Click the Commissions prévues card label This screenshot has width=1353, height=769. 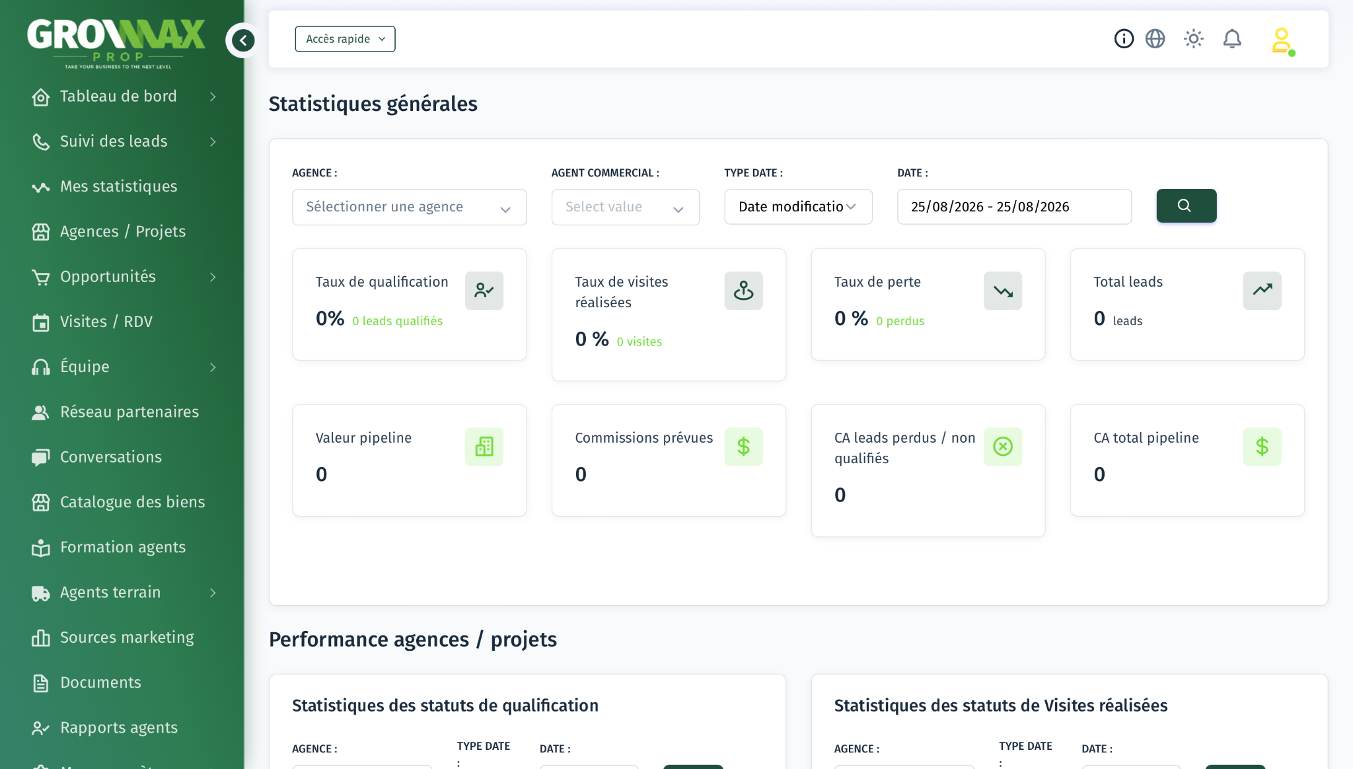643,438
